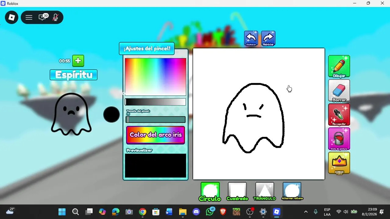Open the hamburger menu
This screenshot has width=390, height=219.
coord(29,18)
